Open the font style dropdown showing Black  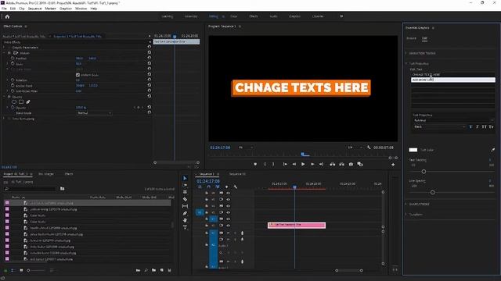(440, 126)
